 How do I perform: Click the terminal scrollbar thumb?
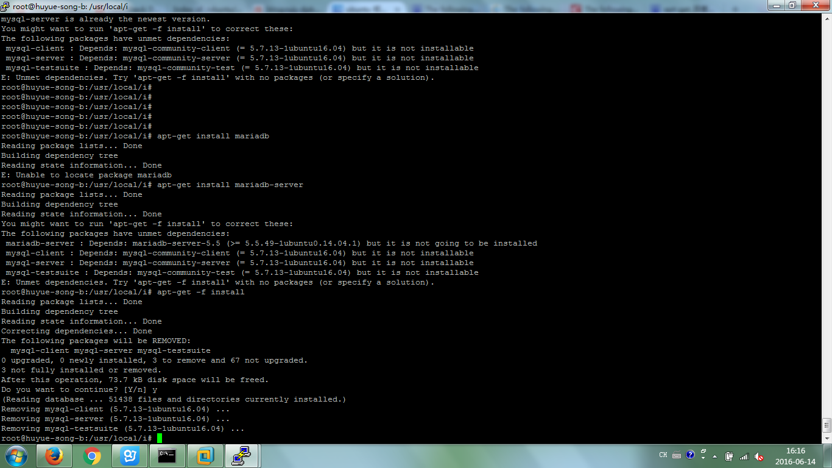(827, 425)
